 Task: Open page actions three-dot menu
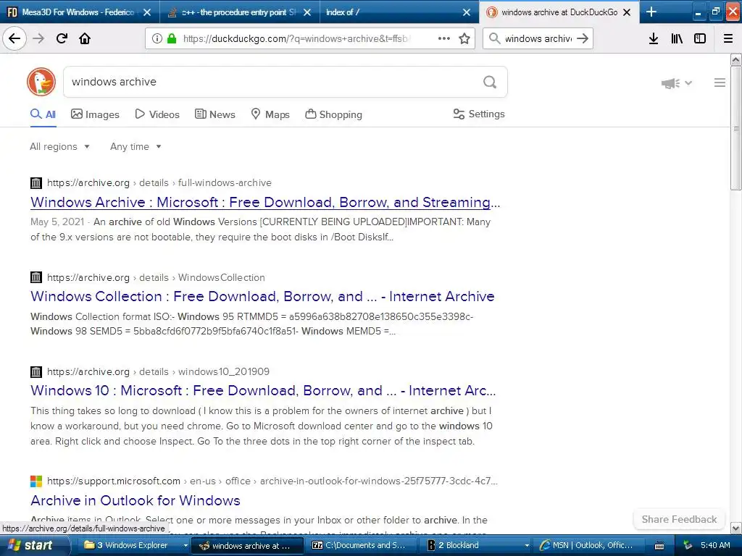click(444, 38)
